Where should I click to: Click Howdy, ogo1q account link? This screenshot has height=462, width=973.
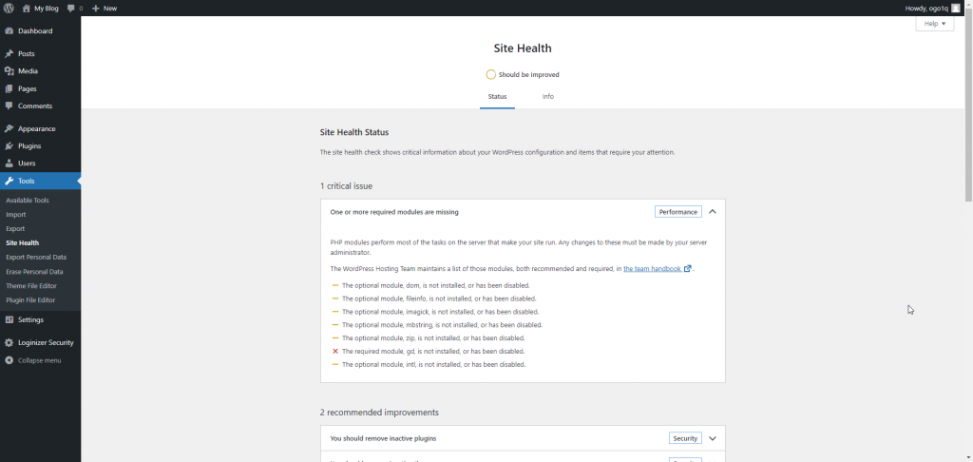click(927, 8)
